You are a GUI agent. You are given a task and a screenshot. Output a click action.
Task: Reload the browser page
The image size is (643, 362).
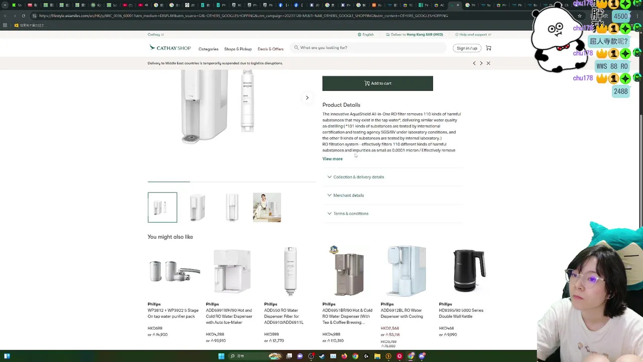tap(23, 16)
